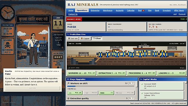Click the Capital Works header icon
The height and width of the screenshot is (106, 188).
[141, 79]
